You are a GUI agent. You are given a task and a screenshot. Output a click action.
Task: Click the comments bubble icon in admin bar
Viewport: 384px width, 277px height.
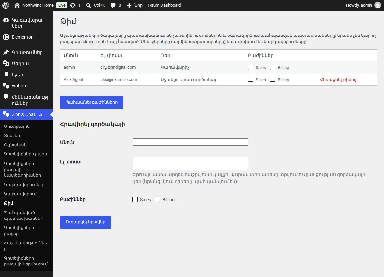pyautogui.click(x=113, y=5)
